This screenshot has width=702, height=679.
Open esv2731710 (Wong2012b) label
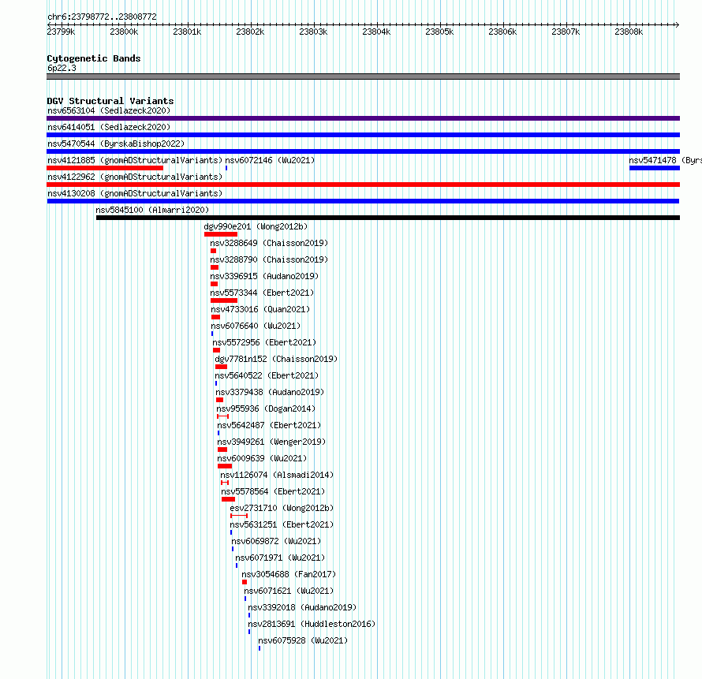point(282,508)
